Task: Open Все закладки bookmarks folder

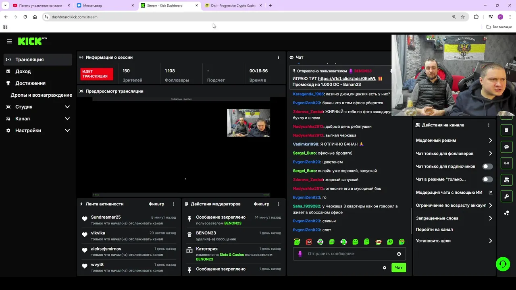Action: click(x=499, y=27)
